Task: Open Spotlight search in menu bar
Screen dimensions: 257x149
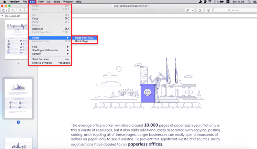Action: pyautogui.click(x=249, y=2)
